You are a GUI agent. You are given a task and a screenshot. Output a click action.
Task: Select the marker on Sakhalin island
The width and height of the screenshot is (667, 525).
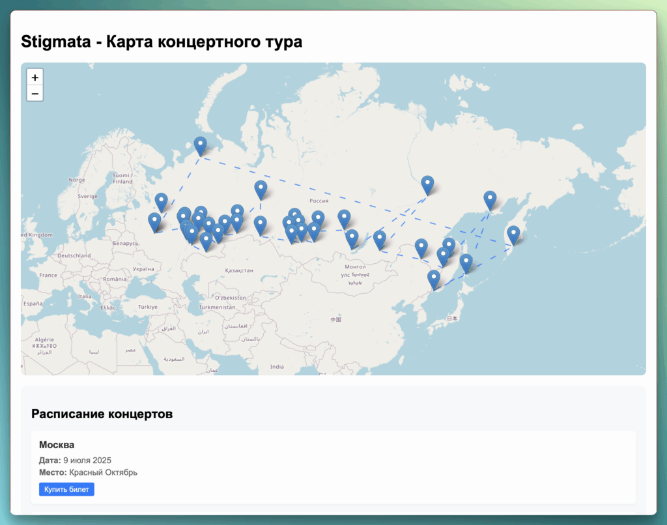(x=466, y=264)
